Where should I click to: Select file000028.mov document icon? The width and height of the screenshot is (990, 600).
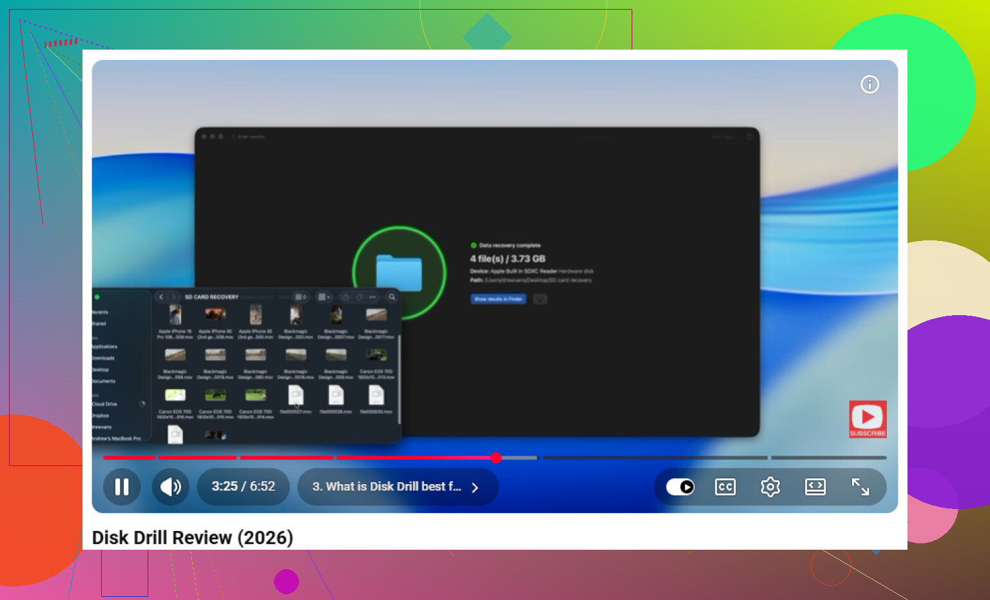(336, 395)
